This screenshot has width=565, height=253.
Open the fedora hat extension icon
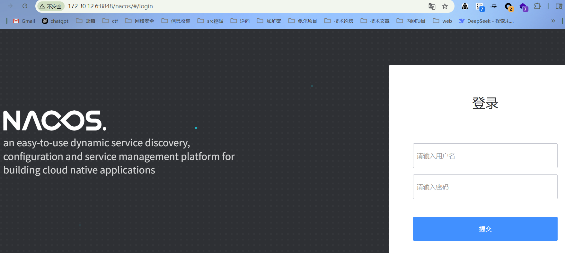tap(494, 6)
